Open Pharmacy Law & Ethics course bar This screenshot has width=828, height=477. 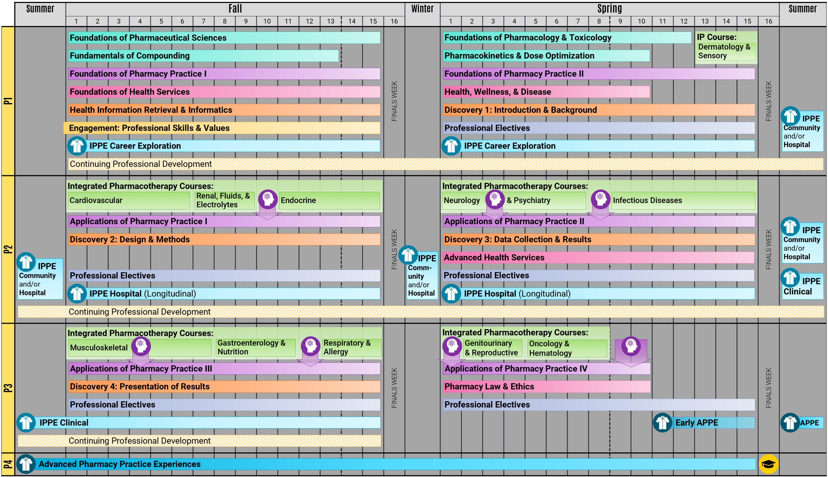click(547, 387)
